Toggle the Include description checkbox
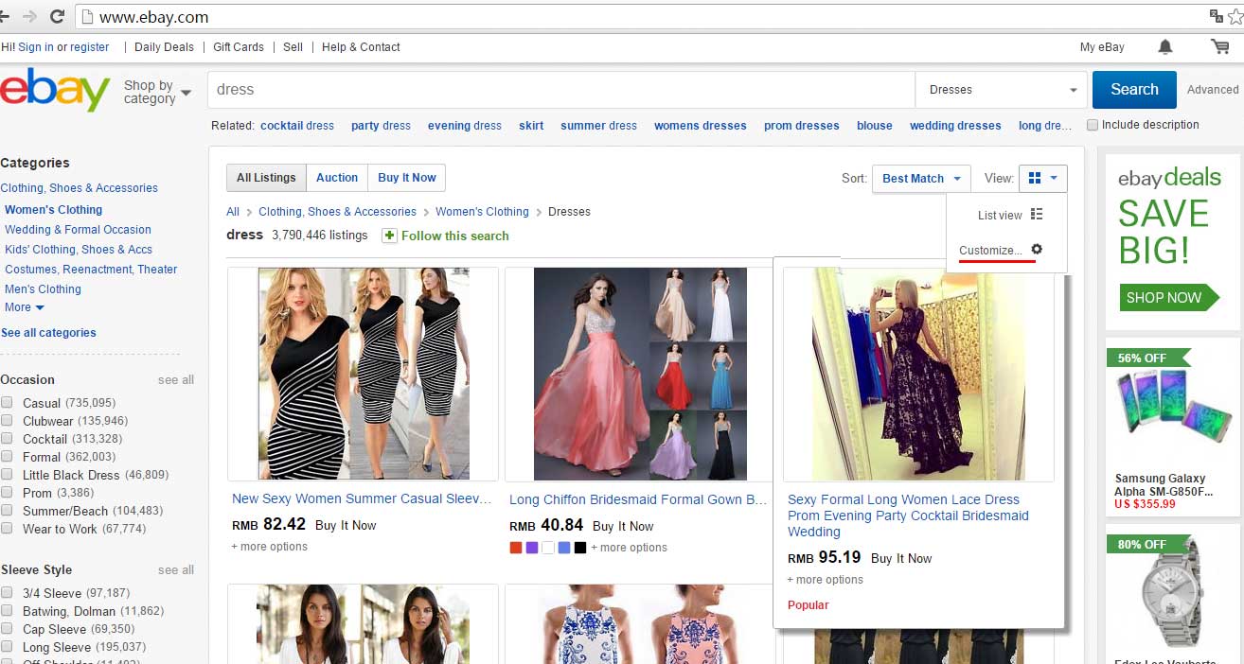This screenshot has width=1244, height=664. tap(1093, 125)
